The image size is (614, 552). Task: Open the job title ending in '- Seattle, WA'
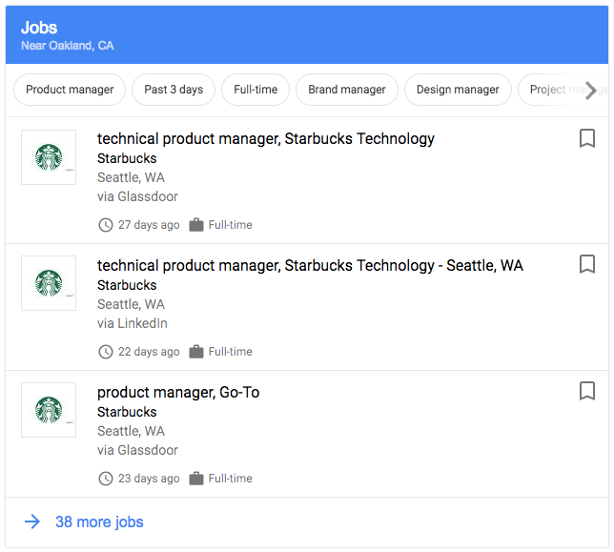pos(310,265)
